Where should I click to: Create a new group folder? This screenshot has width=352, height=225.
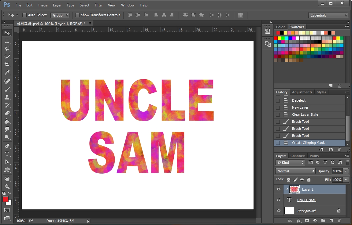coord(323,221)
